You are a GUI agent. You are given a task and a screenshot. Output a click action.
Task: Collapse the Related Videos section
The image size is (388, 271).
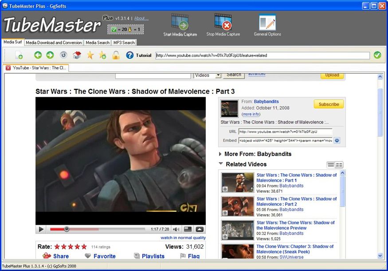(x=221, y=163)
